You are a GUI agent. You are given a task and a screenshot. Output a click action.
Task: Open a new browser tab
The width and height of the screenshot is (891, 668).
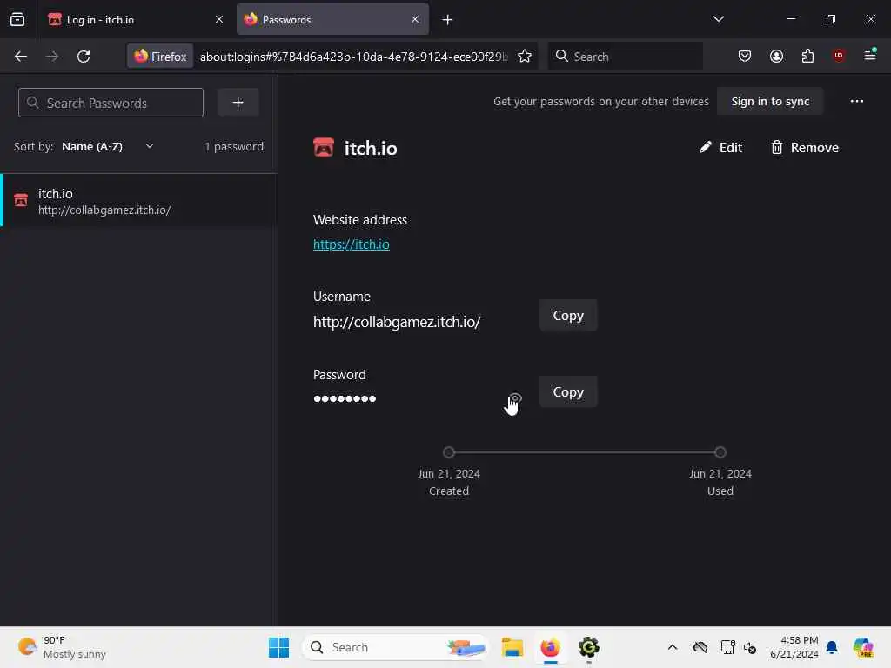pos(448,20)
